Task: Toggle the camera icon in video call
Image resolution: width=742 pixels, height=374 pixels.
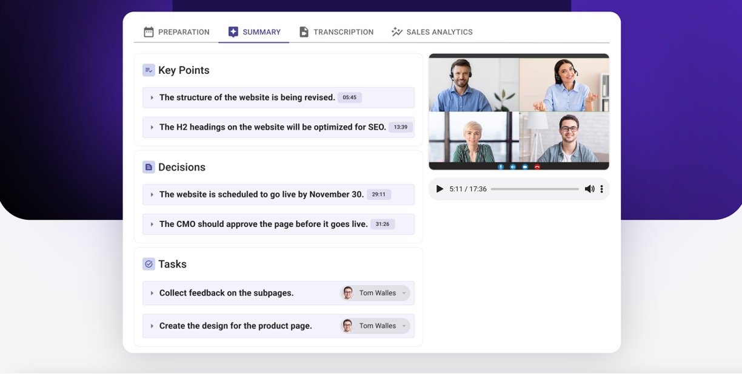Action: [x=525, y=166]
